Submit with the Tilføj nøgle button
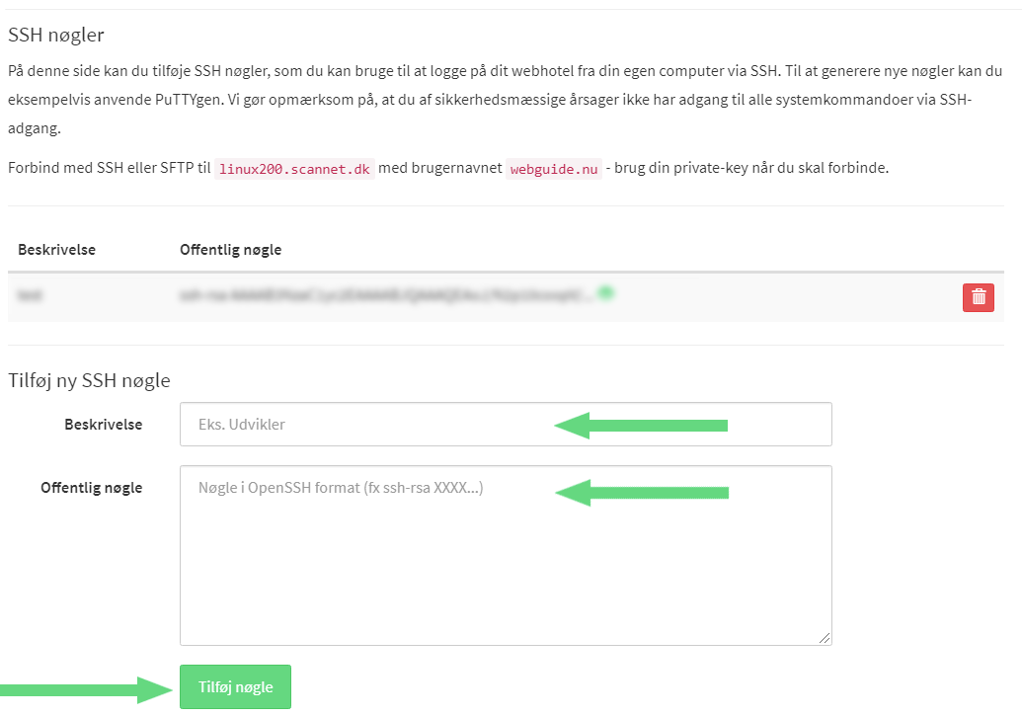The image size is (1022, 716). tap(235, 686)
